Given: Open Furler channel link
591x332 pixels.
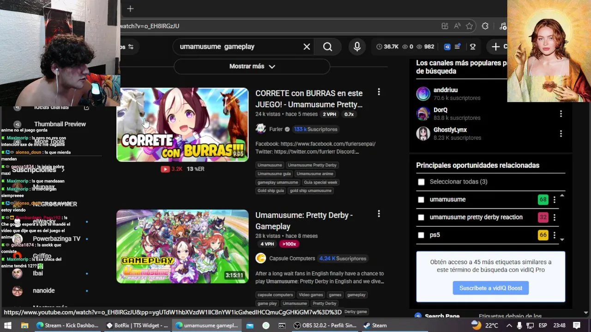Looking at the screenshot, I should (x=276, y=129).
